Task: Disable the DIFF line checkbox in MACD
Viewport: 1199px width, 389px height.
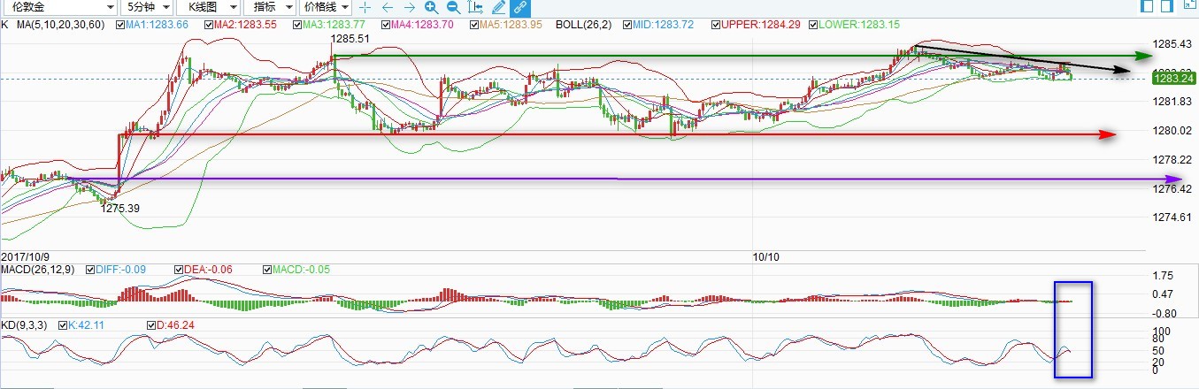Action: (x=91, y=269)
